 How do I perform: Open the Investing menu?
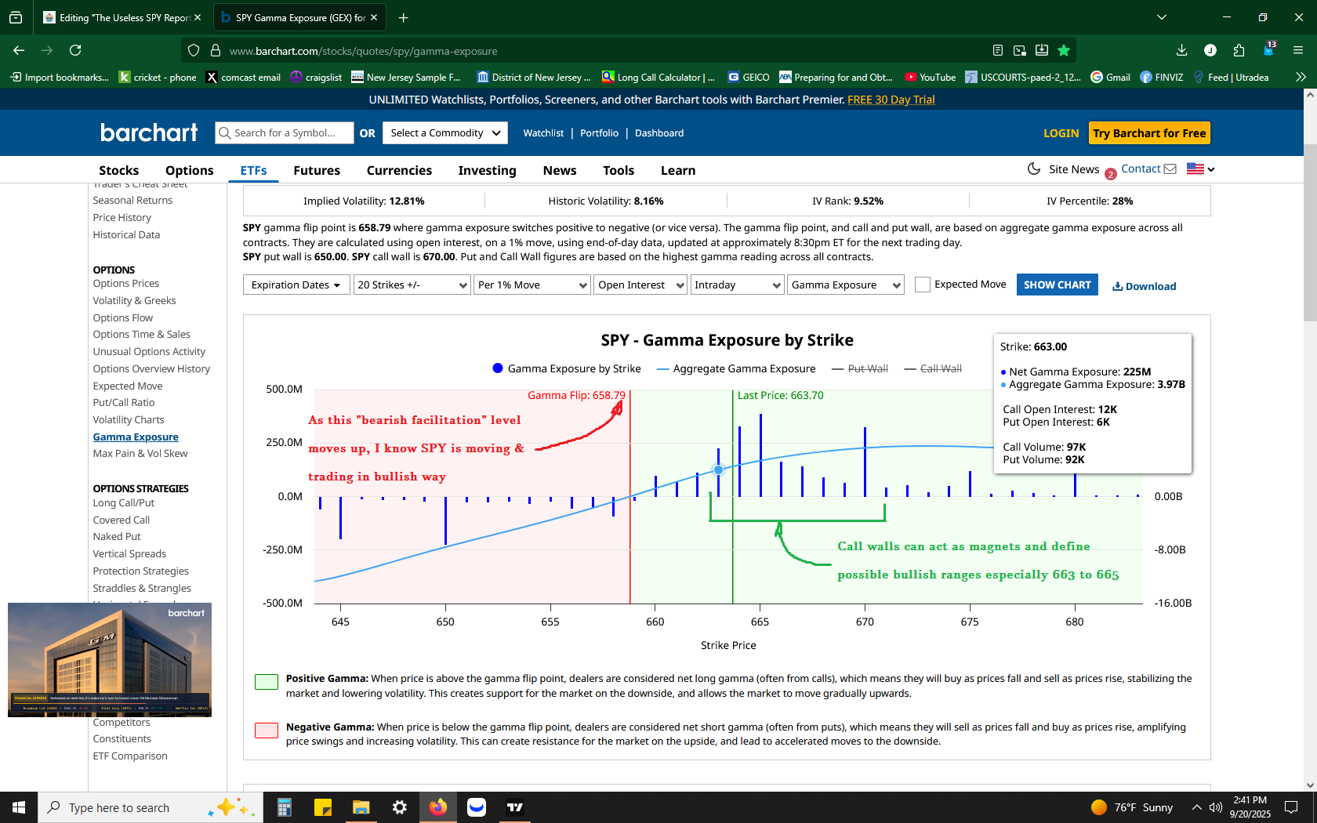[487, 170]
